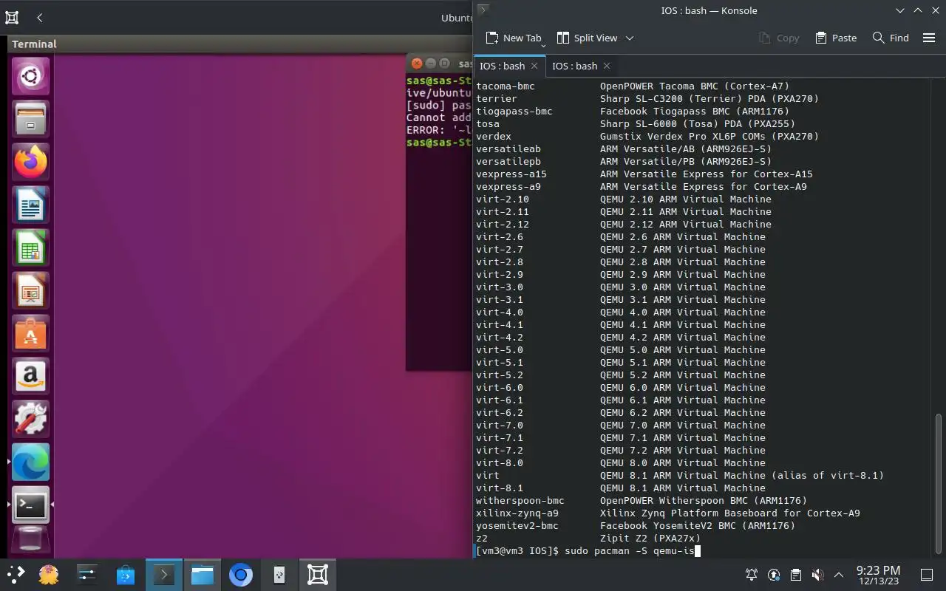946x591 pixels.
Task: Click the "witherspoon-bmc" machine entry
Action: point(520,500)
